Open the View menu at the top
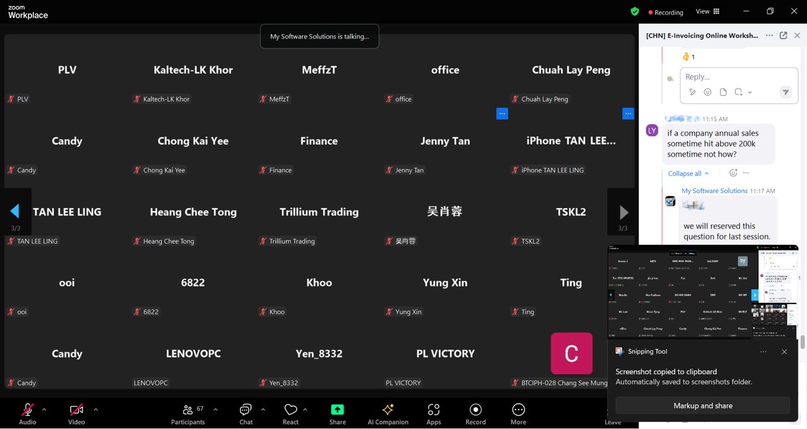This screenshot has height=429, width=807. coord(707,11)
